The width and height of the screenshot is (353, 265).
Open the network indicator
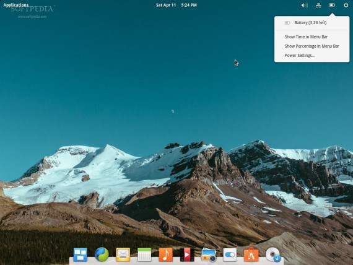coord(318,5)
